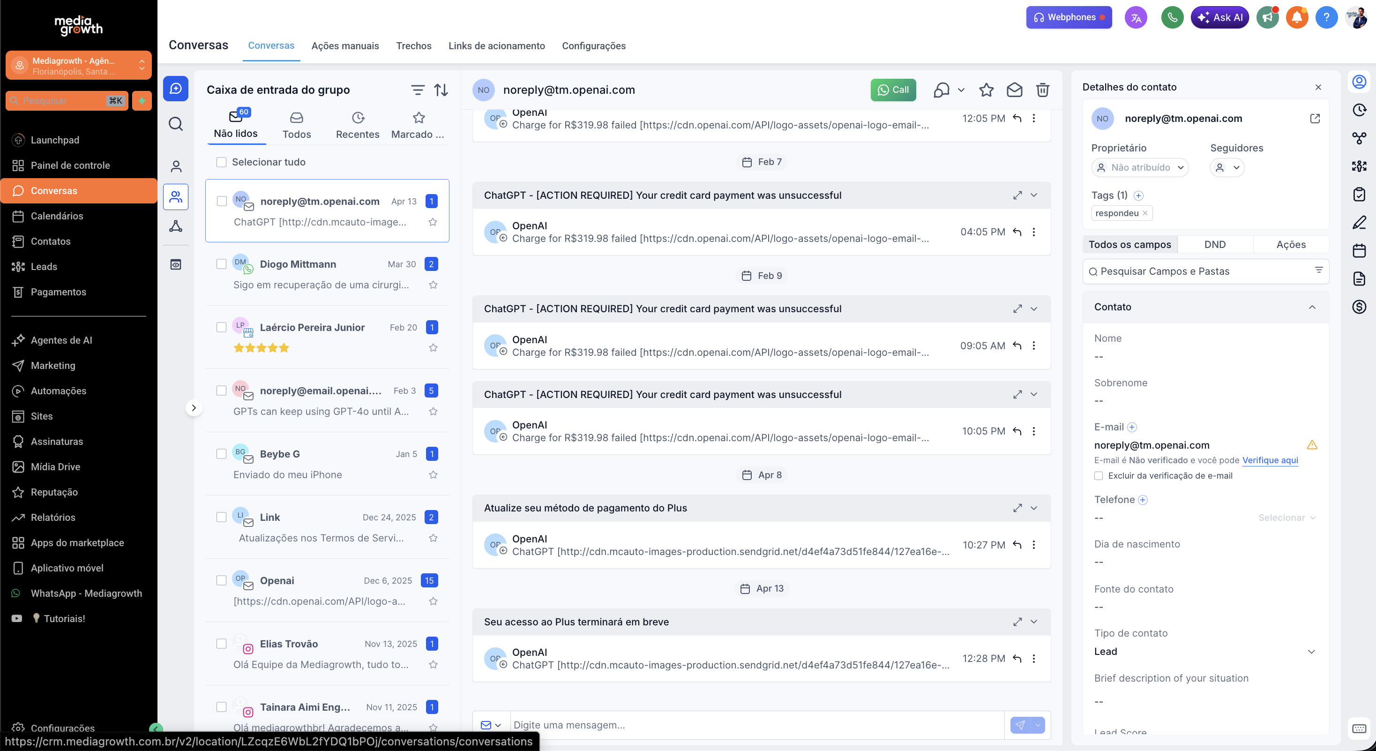1376x751 pixels.
Task: Open Automações in left sidebar
Action: [79, 391]
